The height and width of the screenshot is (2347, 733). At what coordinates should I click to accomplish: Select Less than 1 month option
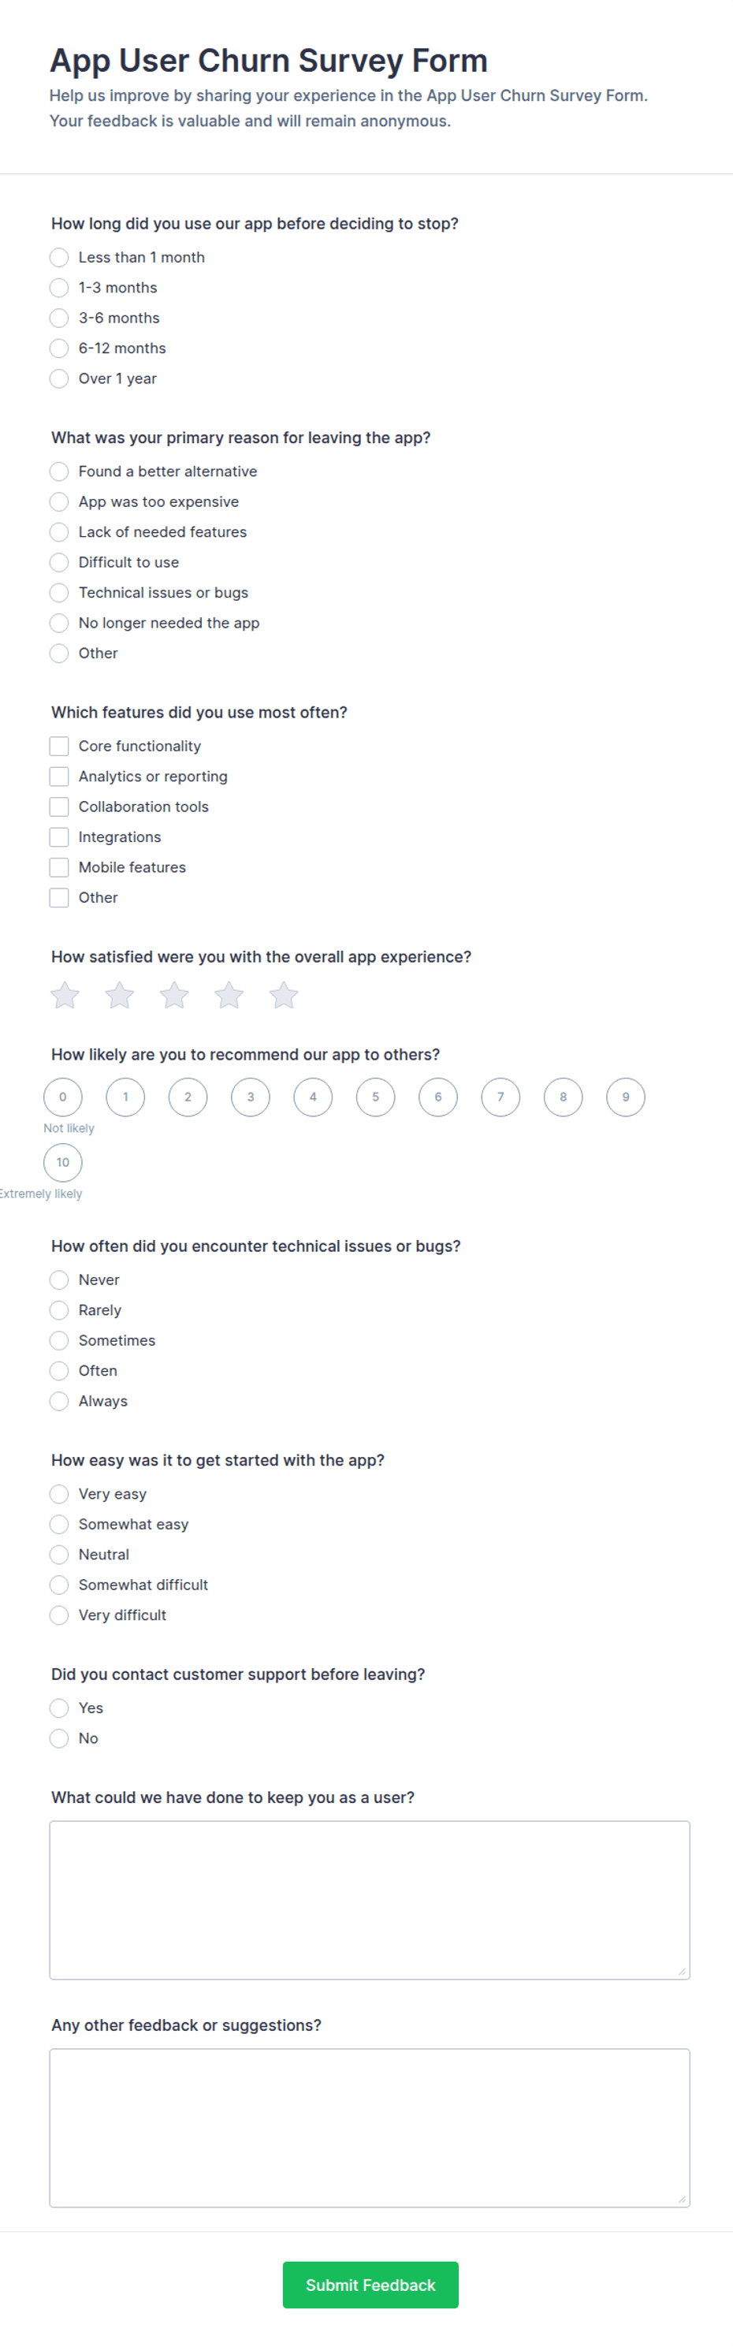click(x=59, y=258)
